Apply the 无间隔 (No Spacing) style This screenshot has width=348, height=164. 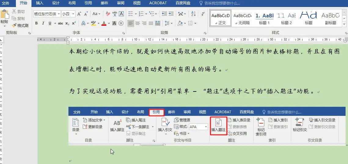click(x=242, y=18)
